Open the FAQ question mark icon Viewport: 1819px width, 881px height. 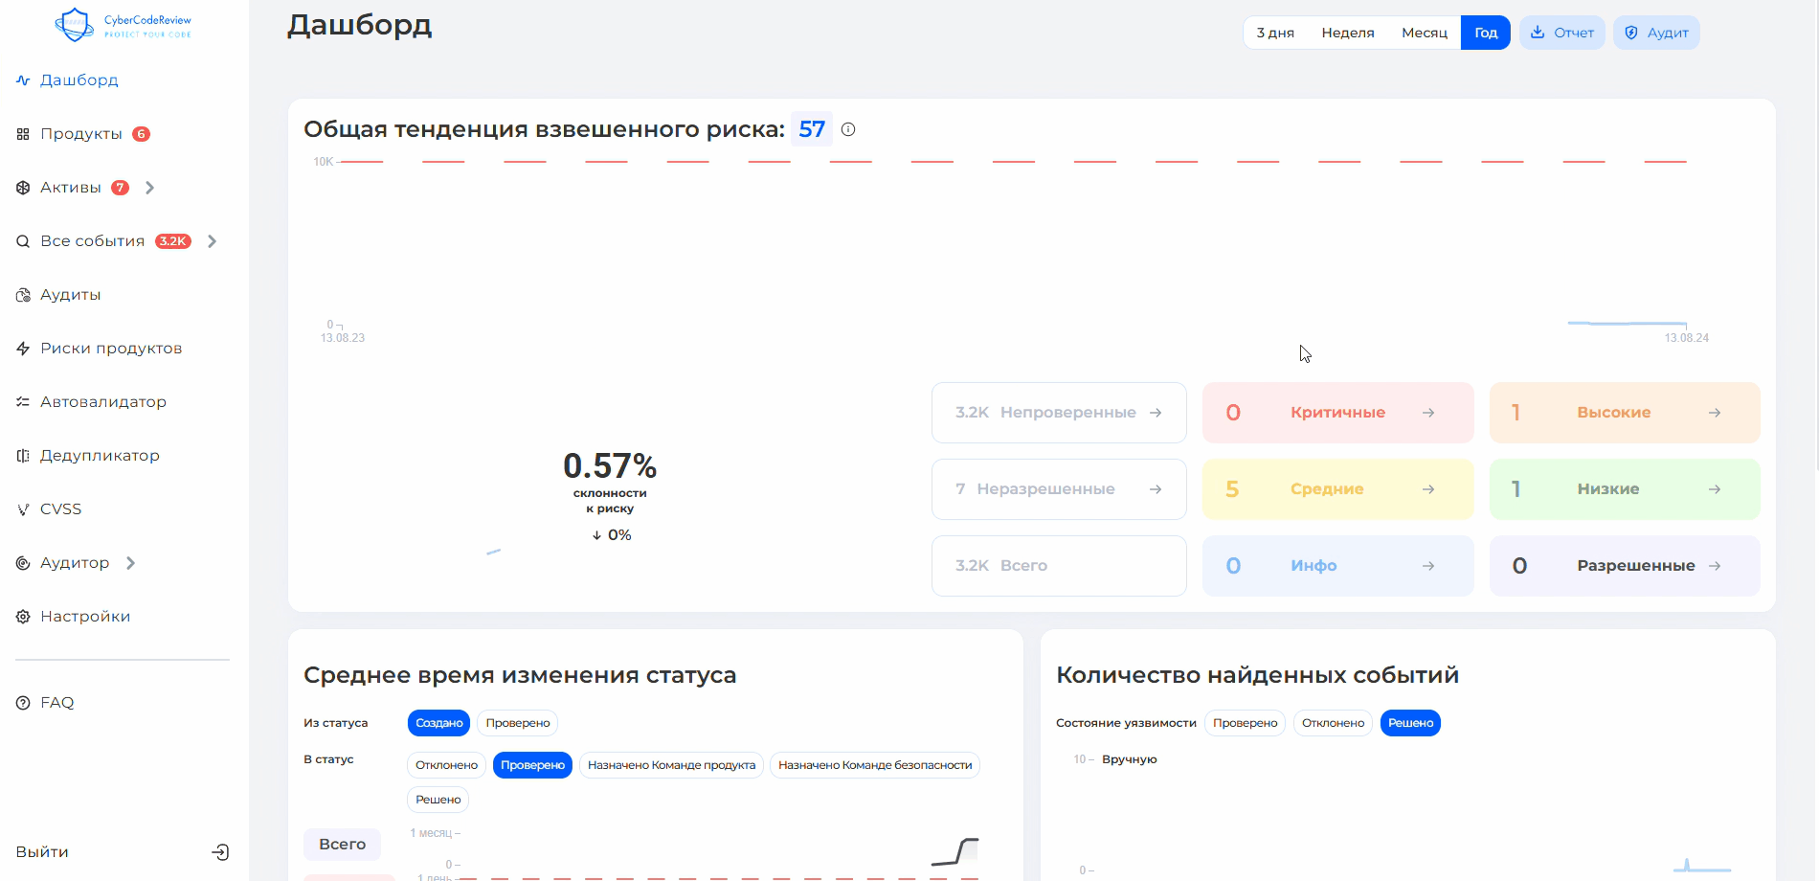click(x=23, y=703)
